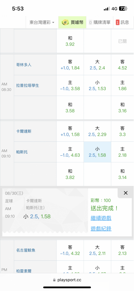Select 拉普拉塔學生 team name

(x=28, y=86)
